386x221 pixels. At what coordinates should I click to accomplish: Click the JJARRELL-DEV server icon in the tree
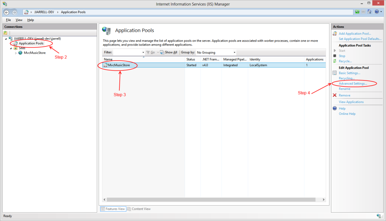point(11,39)
